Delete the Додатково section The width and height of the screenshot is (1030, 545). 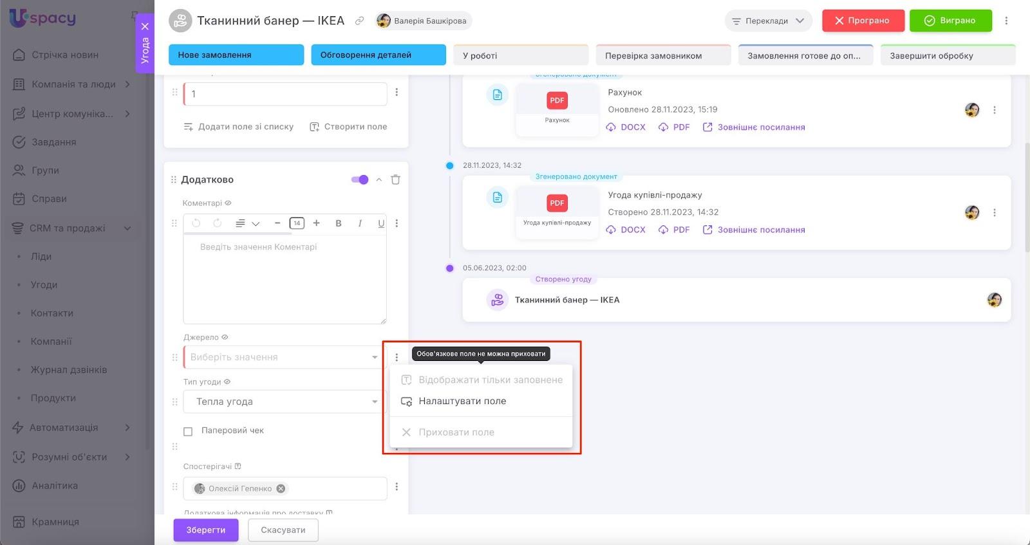coord(395,180)
